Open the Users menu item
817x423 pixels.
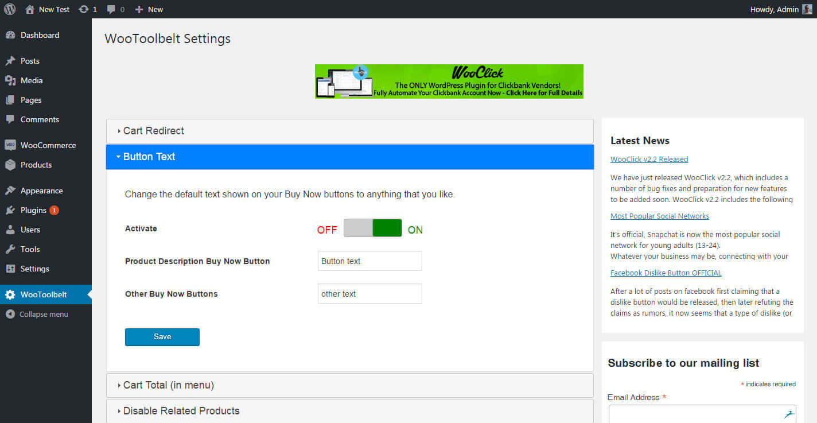tap(46, 230)
